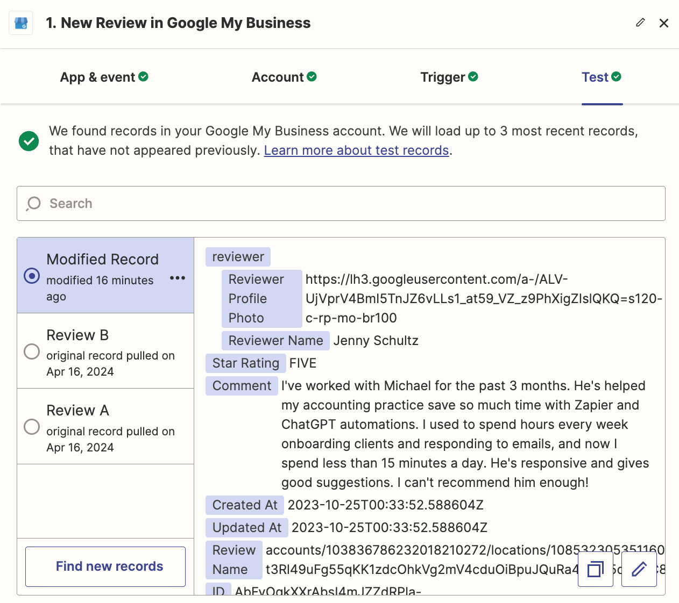The image size is (679, 603).
Task: Click the Comment field label
Action: click(x=242, y=386)
